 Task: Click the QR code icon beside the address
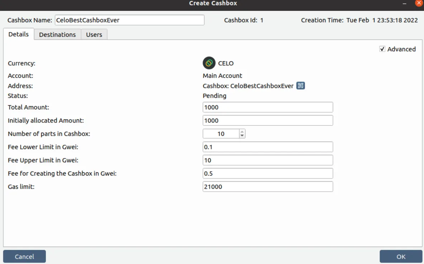click(x=300, y=86)
